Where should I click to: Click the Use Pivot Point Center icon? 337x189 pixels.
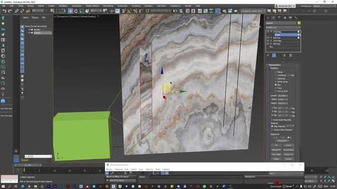coord(105,11)
